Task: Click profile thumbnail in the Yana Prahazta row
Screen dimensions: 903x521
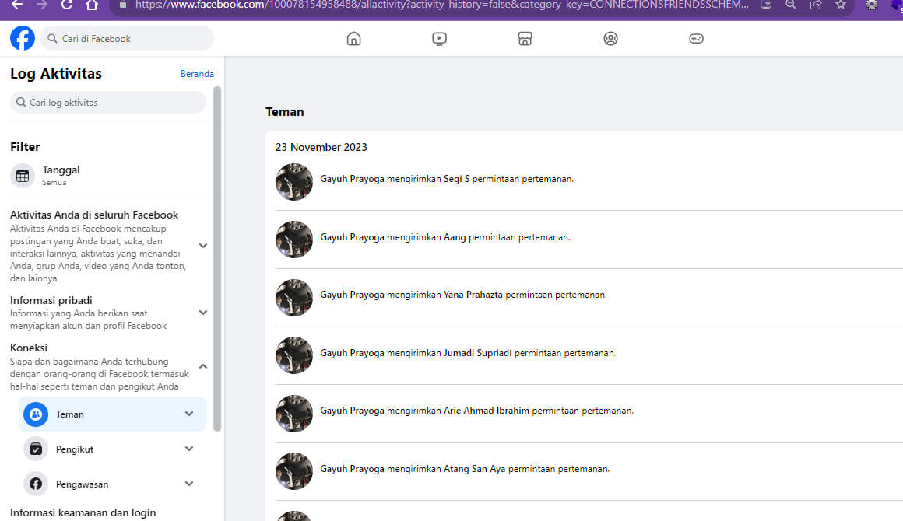Action: coord(293,297)
